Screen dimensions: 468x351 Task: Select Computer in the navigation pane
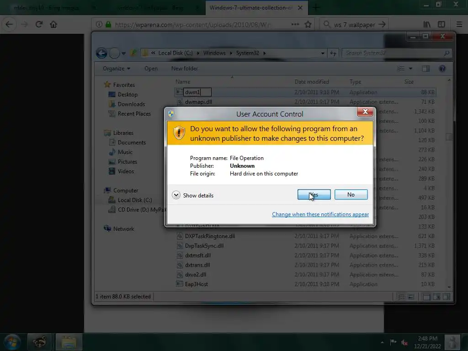[125, 191]
